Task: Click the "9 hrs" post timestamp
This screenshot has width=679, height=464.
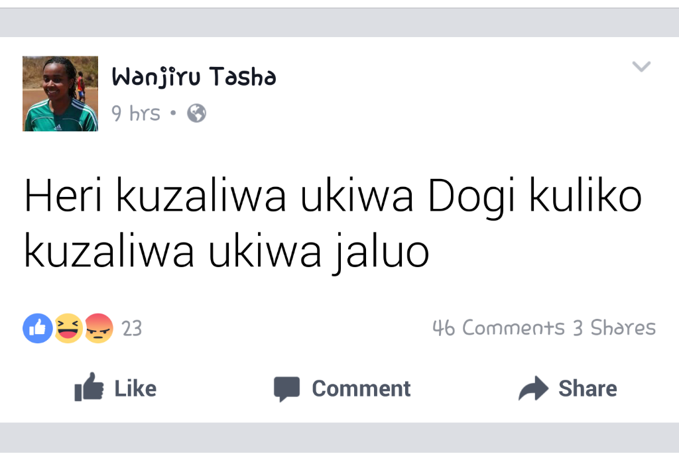Action: click(x=136, y=114)
